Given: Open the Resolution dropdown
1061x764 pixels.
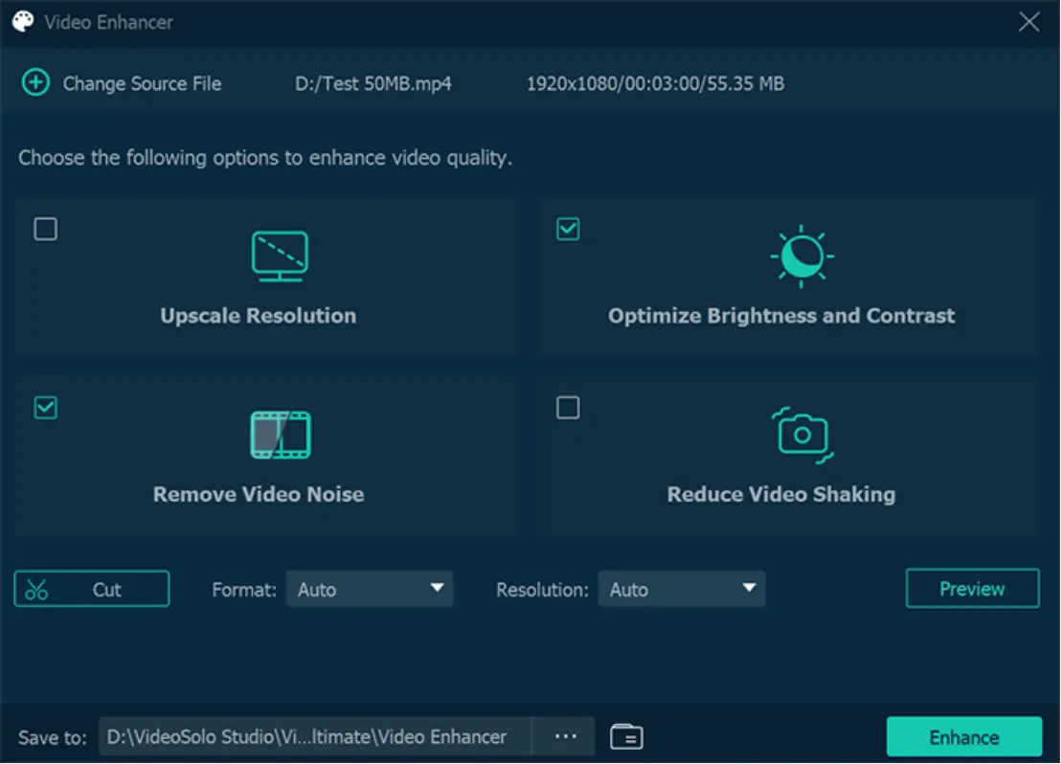Looking at the screenshot, I should pos(682,589).
